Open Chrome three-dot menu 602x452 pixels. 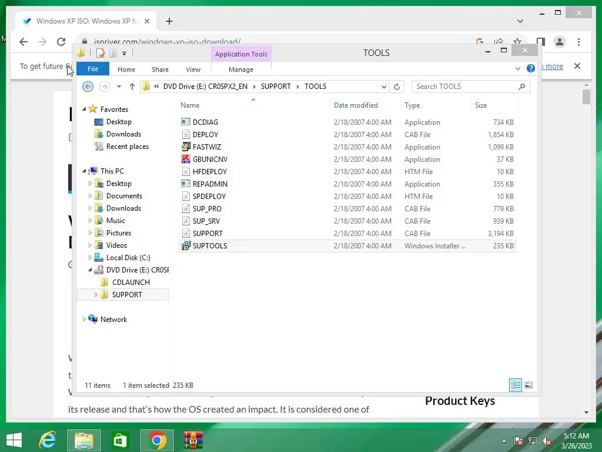(x=578, y=42)
